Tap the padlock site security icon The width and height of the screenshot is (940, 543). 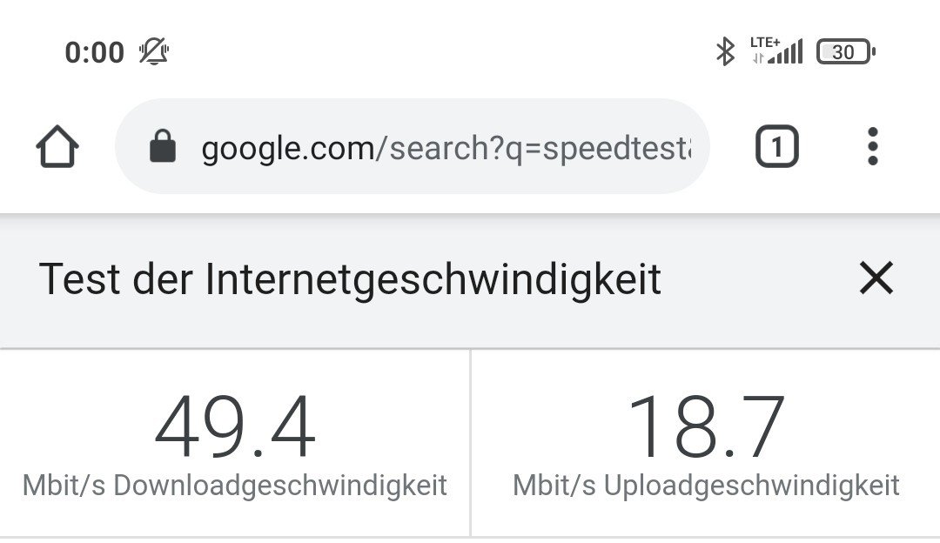click(x=163, y=146)
